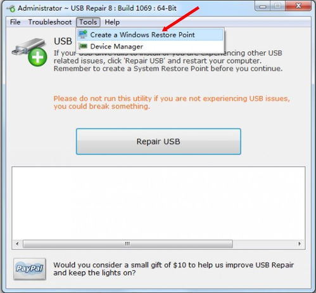This screenshot has width=316, height=293.
Task: Click the restore point monitor icon in menu
Action: coord(83,34)
